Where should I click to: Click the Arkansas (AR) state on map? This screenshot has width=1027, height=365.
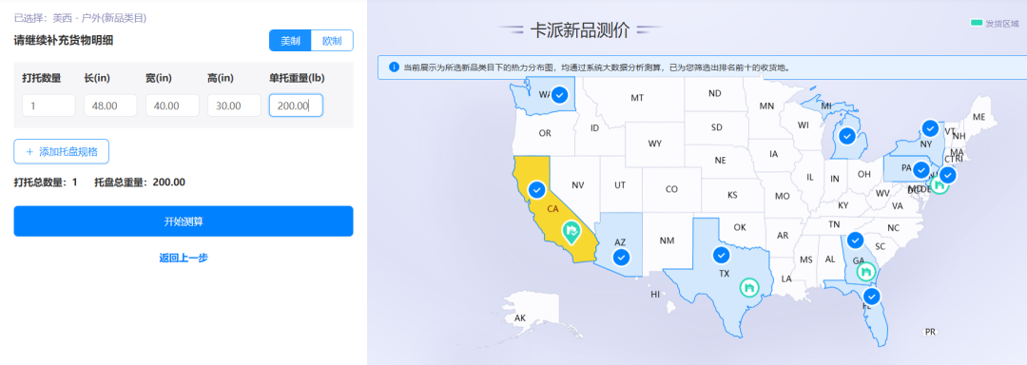pos(782,235)
